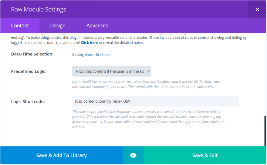
Task: Click the 'Logic Shortcode:' label
Action: coord(28,101)
